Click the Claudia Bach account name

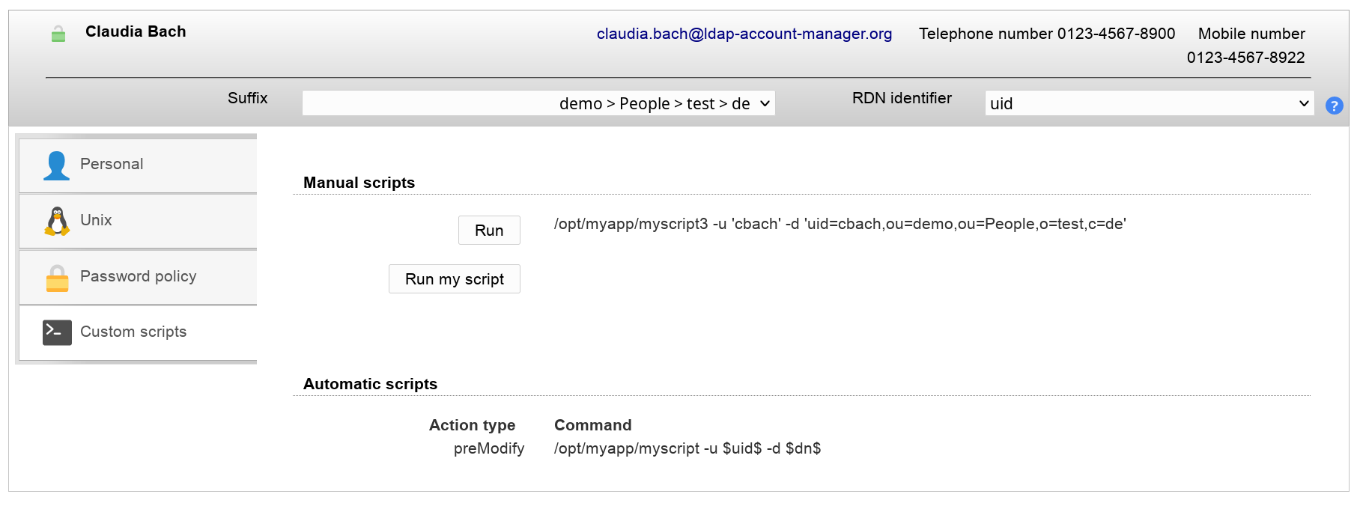(x=136, y=31)
